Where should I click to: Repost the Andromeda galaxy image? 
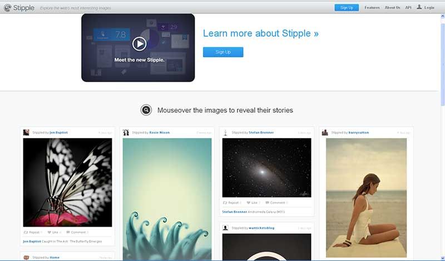[232, 203]
